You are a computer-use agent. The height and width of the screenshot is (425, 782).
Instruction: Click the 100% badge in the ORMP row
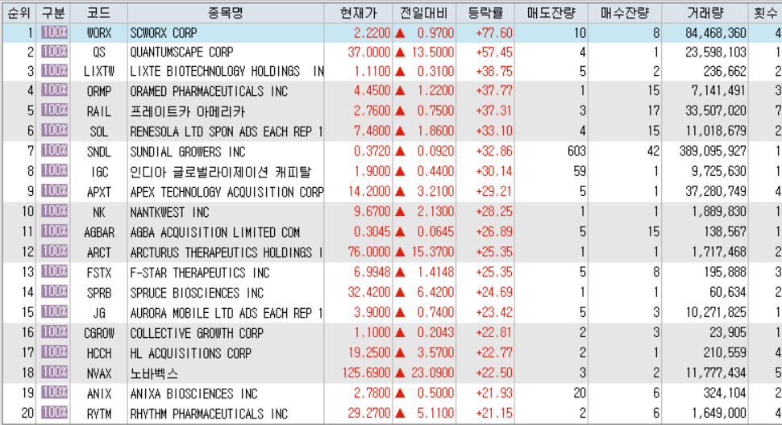(x=54, y=90)
